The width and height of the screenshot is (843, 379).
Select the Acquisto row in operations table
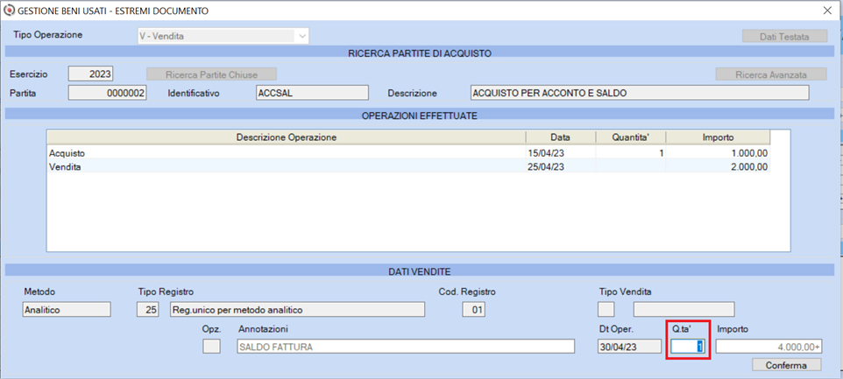point(408,153)
